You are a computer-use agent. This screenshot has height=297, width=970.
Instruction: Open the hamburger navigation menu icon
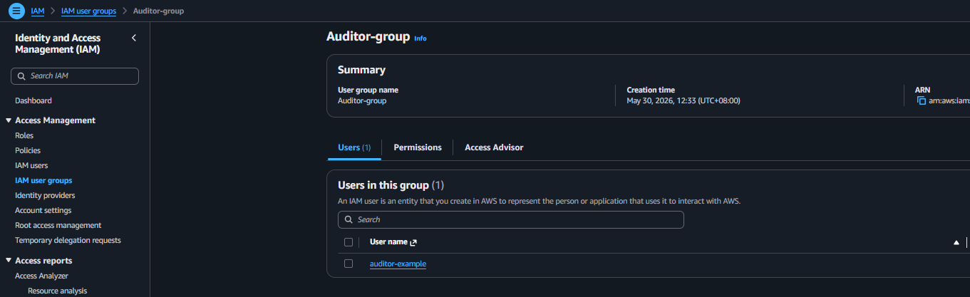(16, 11)
